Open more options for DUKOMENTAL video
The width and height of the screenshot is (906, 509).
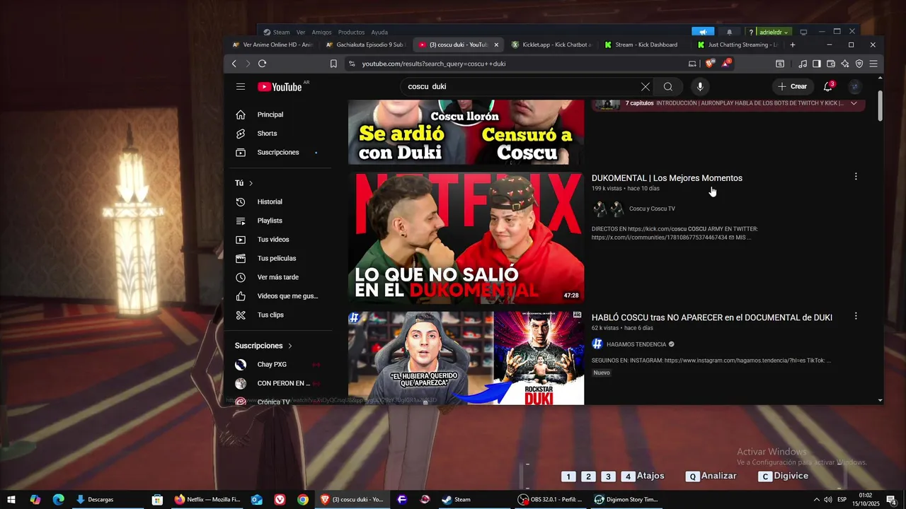[856, 177]
